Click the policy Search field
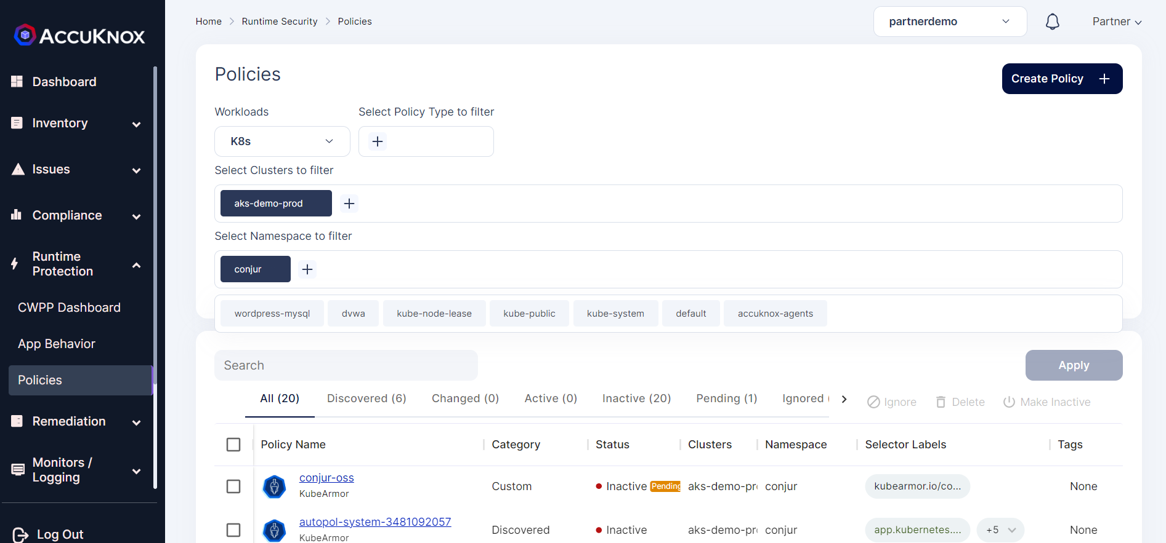 pyautogui.click(x=346, y=365)
